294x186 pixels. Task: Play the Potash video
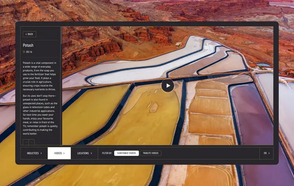pyautogui.click(x=168, y=85)
